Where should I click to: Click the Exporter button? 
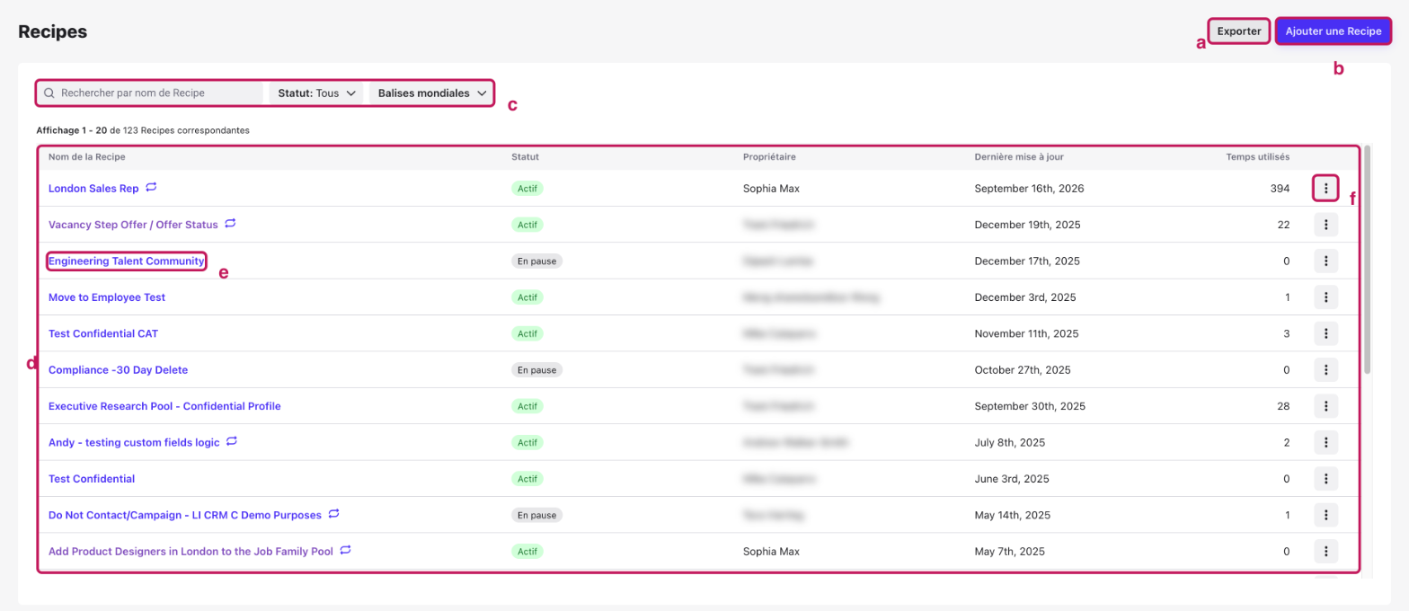pos(1239,31)
